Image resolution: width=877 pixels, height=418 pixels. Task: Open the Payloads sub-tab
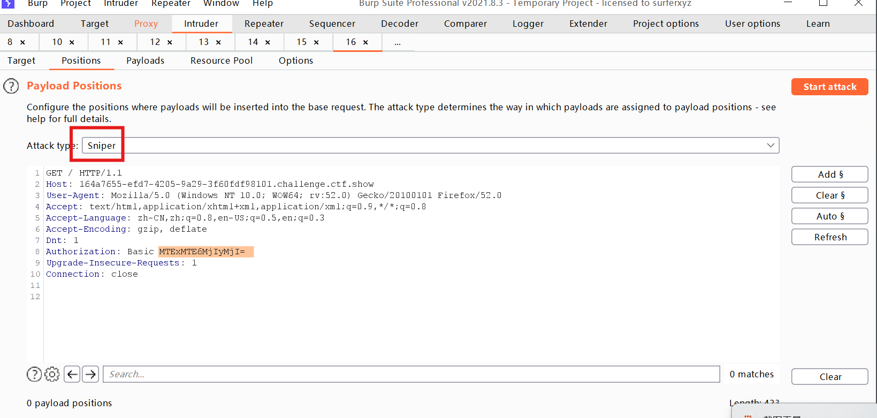click(x=146, y=60)
